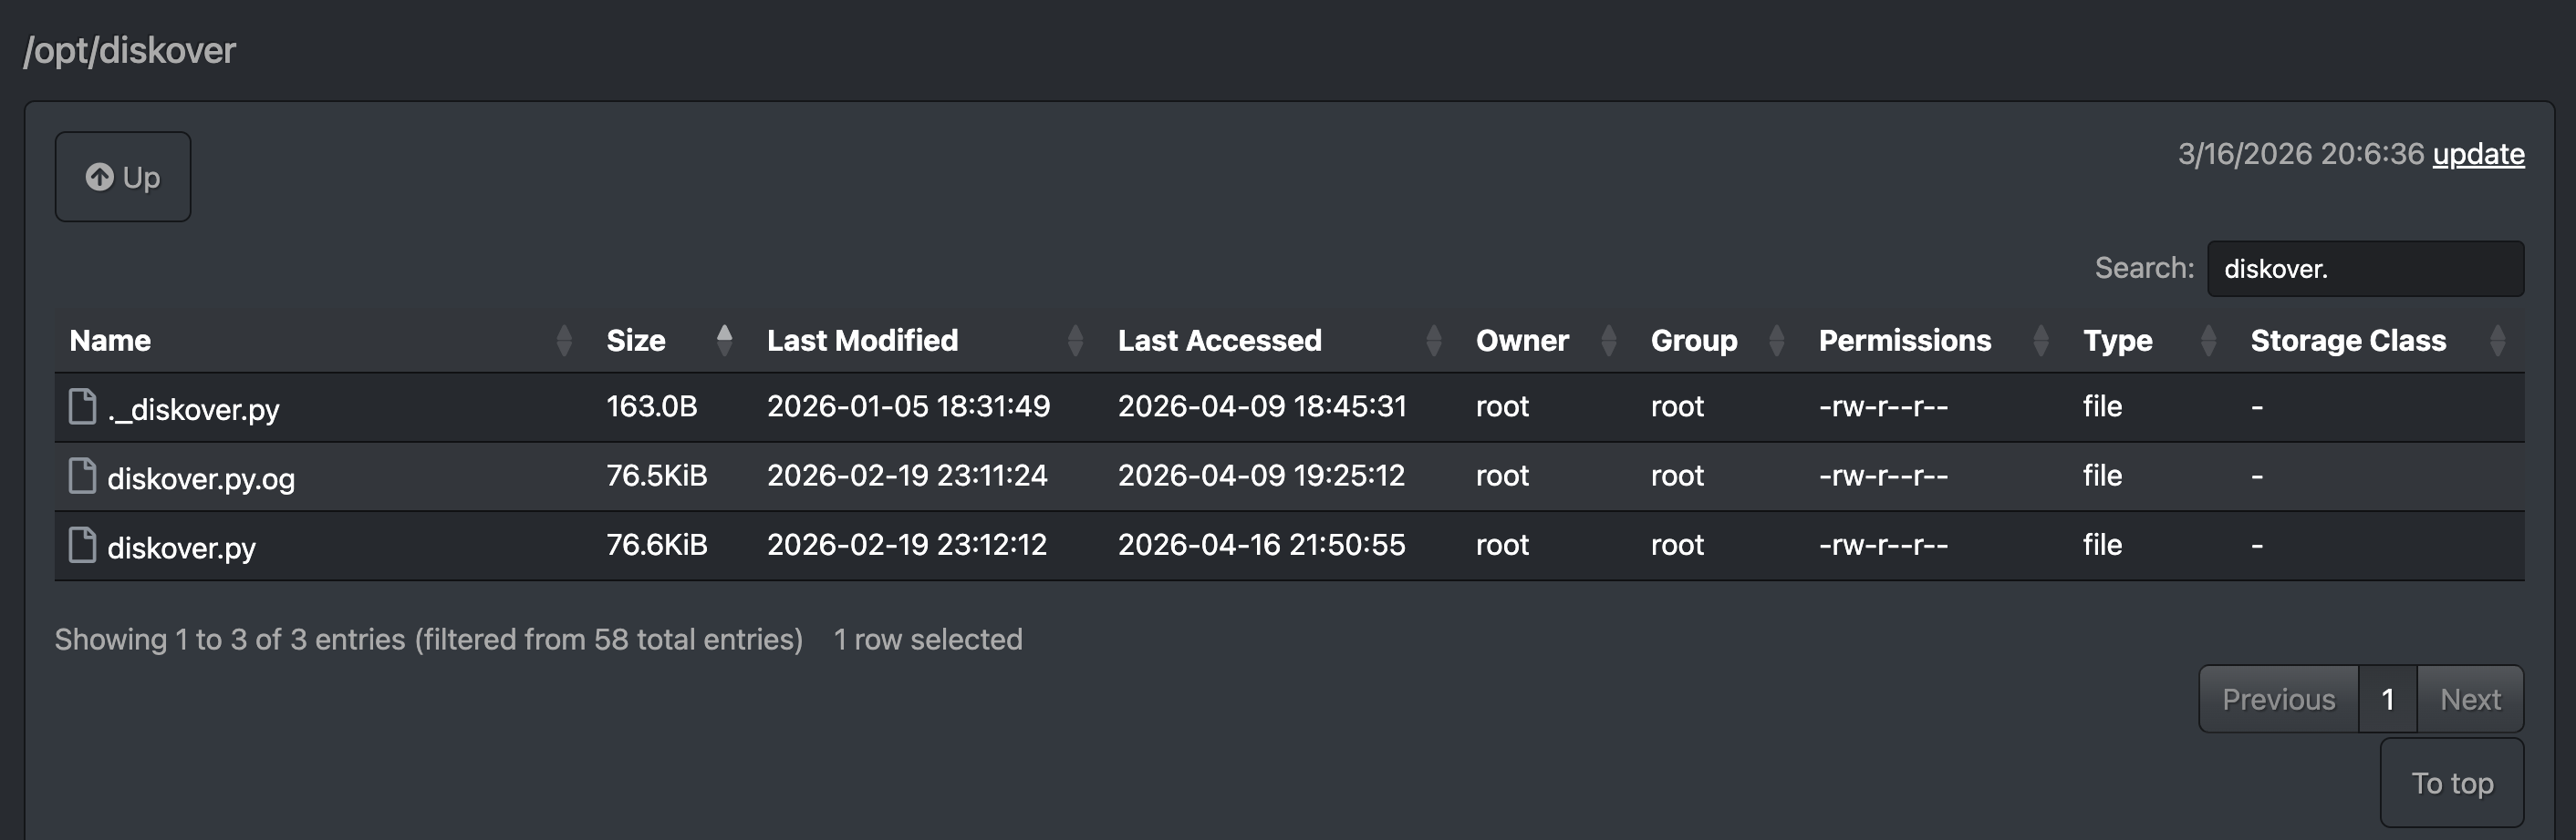Sort by Size column sort arrows
This screenshot has height=840, width=2576.
(724, 341)
